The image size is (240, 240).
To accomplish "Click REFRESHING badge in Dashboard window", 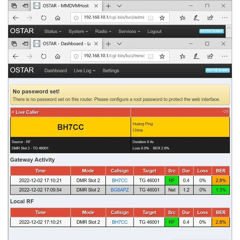I will (x=217, y=70).
